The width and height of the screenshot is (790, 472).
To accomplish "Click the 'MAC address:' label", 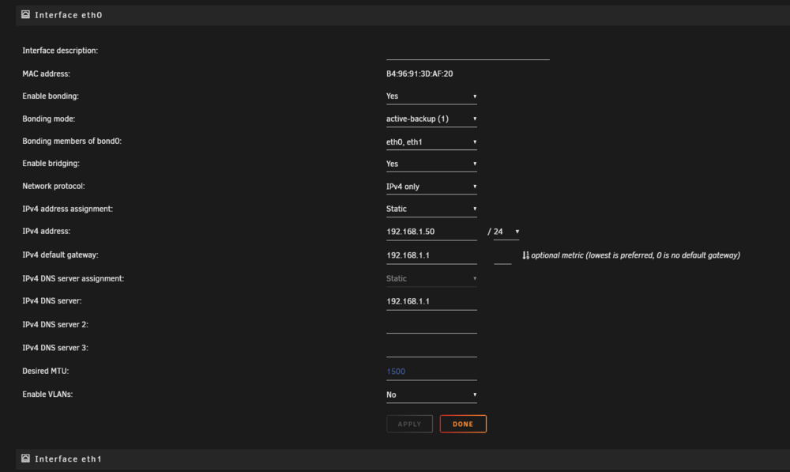I will click(47, 74).
